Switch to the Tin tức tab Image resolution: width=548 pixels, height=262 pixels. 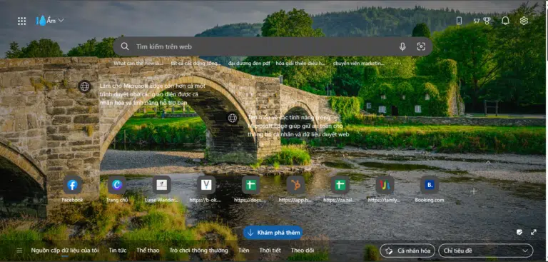coord(118,251)
